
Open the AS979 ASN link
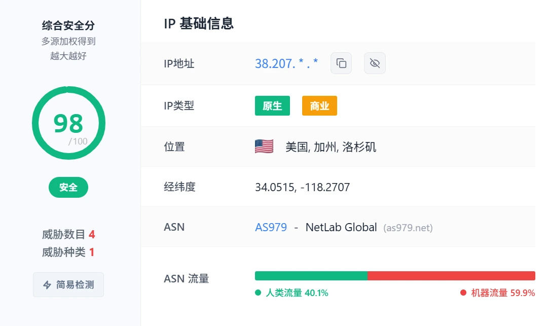[271, 227]
